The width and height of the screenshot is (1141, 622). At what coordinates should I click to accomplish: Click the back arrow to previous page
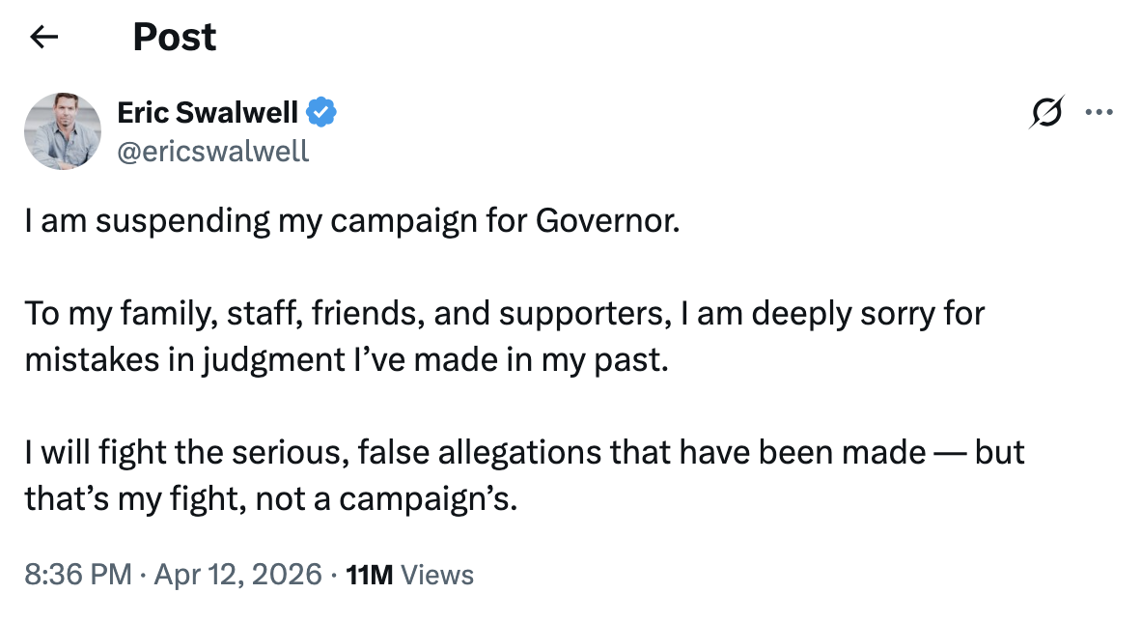pyautogui.click(x=44, y=38)
